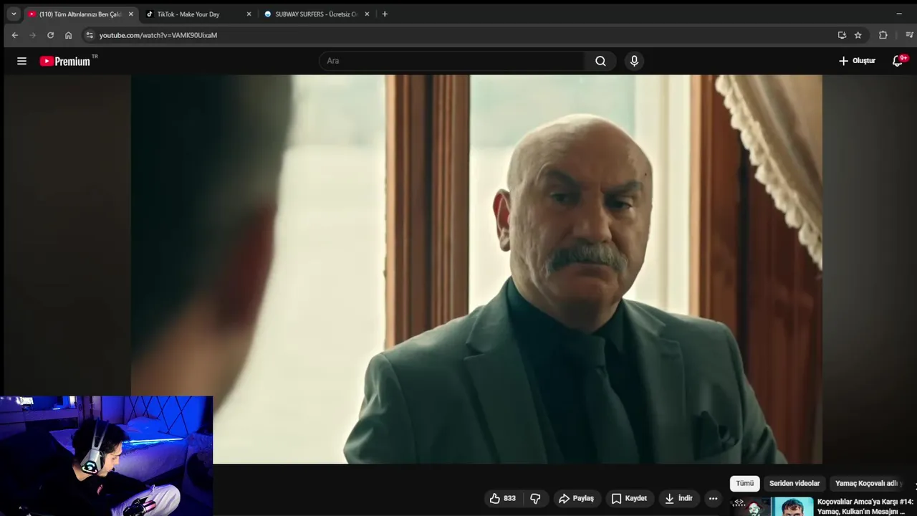Viewport: 917px width, 516px height.
Task: Share the video via Paylaş
Action: (x=576, y=498)
